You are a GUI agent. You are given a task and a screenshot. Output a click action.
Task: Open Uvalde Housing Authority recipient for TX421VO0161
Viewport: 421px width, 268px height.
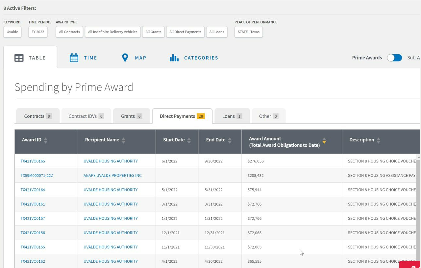click(x=111, y=204)
